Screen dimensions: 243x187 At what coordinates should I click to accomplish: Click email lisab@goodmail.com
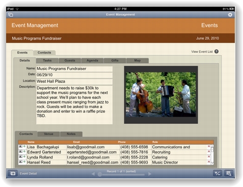[86, 147]
